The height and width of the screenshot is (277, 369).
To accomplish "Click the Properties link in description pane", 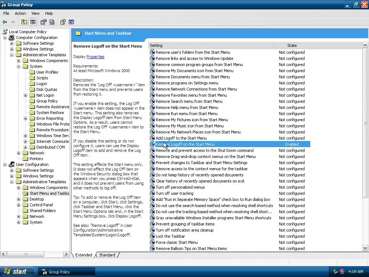I will pyautogui.click(x=95, y=57).
